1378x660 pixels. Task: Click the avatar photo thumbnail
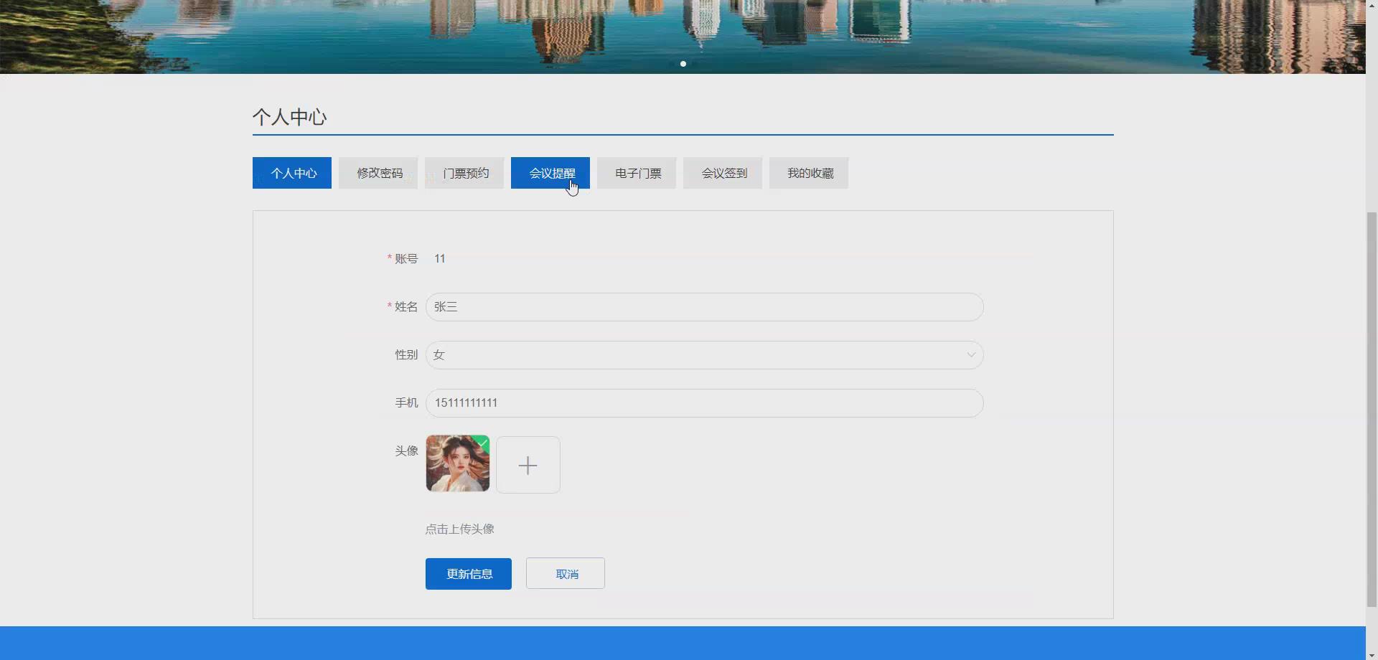pos(457,463)
